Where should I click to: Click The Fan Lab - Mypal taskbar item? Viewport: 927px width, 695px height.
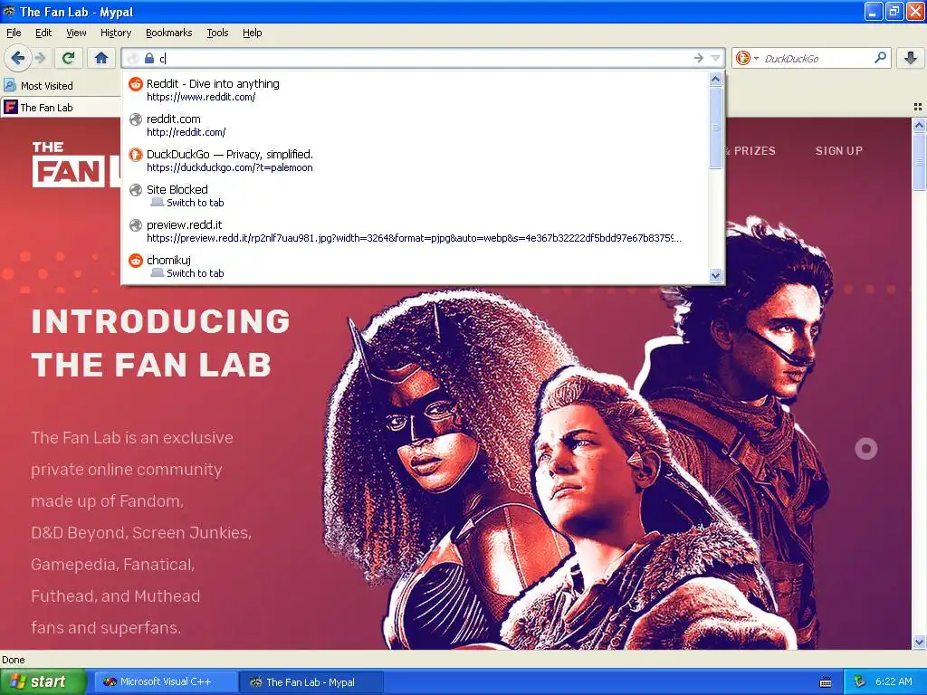coord(311,682)
